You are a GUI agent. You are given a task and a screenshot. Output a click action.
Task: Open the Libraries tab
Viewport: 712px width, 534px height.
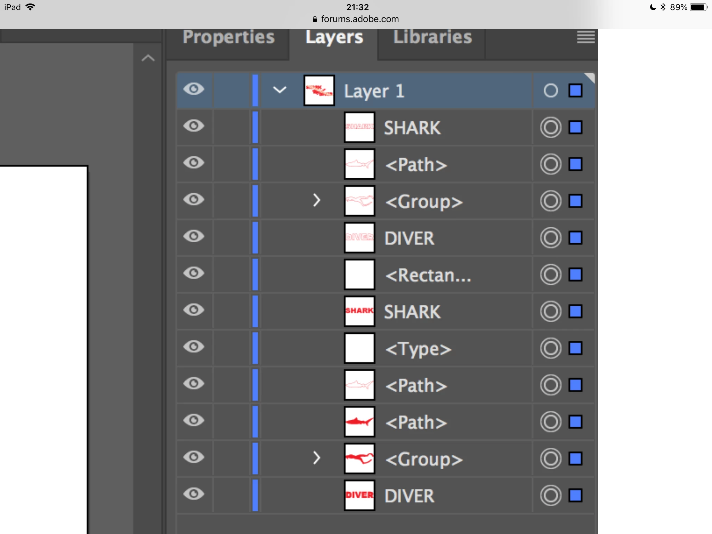pos(432,38)
